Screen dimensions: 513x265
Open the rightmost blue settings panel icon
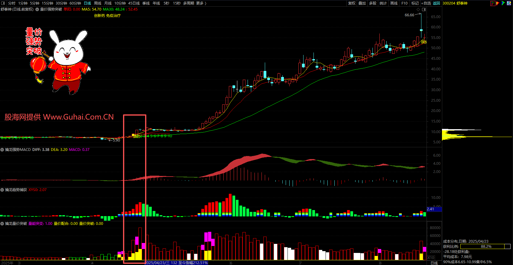point(509,3)
